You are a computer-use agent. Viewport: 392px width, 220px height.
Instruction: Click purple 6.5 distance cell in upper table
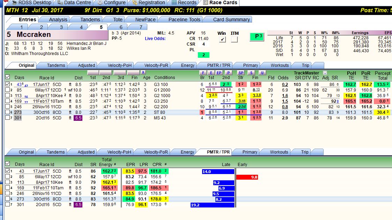78,118
